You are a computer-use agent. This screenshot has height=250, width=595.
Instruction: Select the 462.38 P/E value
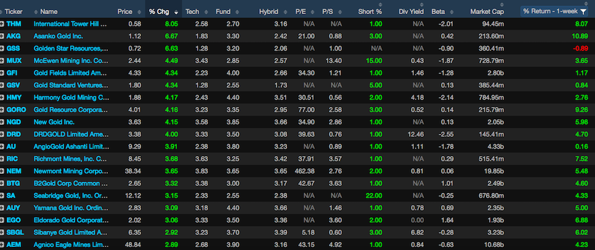click(305, 171)
